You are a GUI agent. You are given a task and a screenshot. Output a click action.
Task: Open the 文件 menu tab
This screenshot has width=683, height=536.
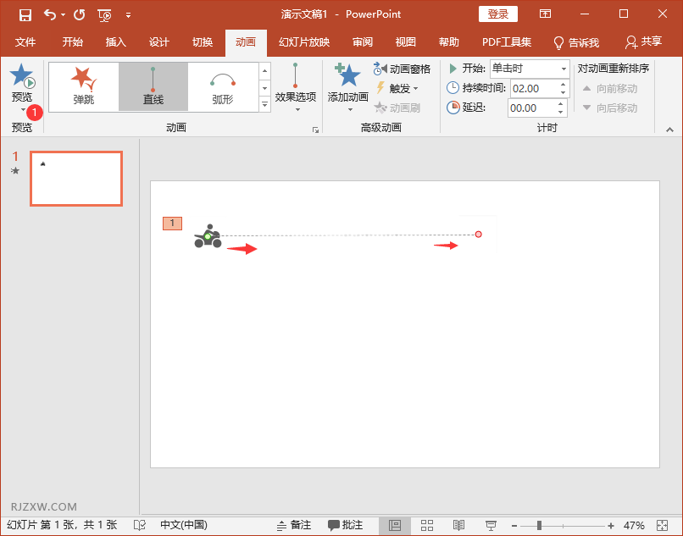(25, 42)
